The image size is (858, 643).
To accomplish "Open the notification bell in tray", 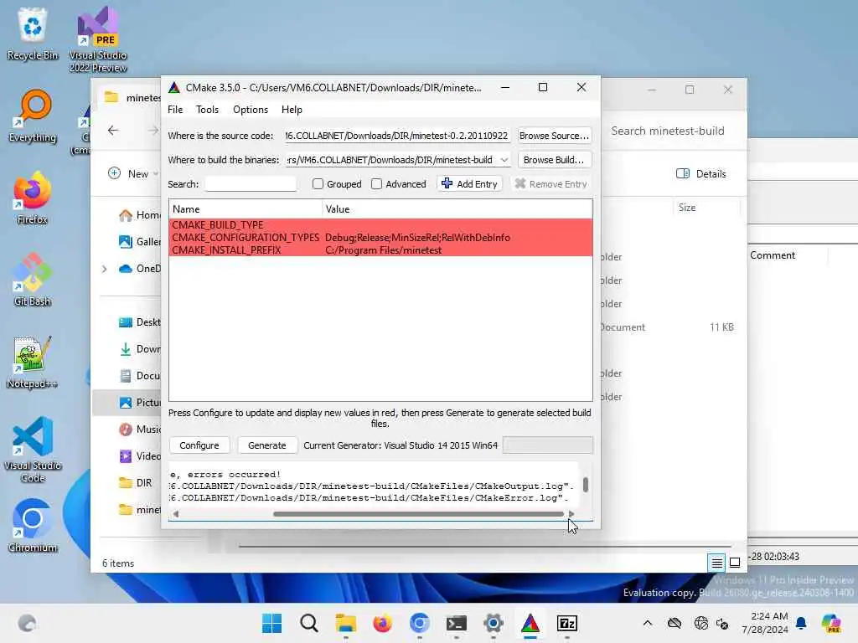I will (x=801, y=623).
